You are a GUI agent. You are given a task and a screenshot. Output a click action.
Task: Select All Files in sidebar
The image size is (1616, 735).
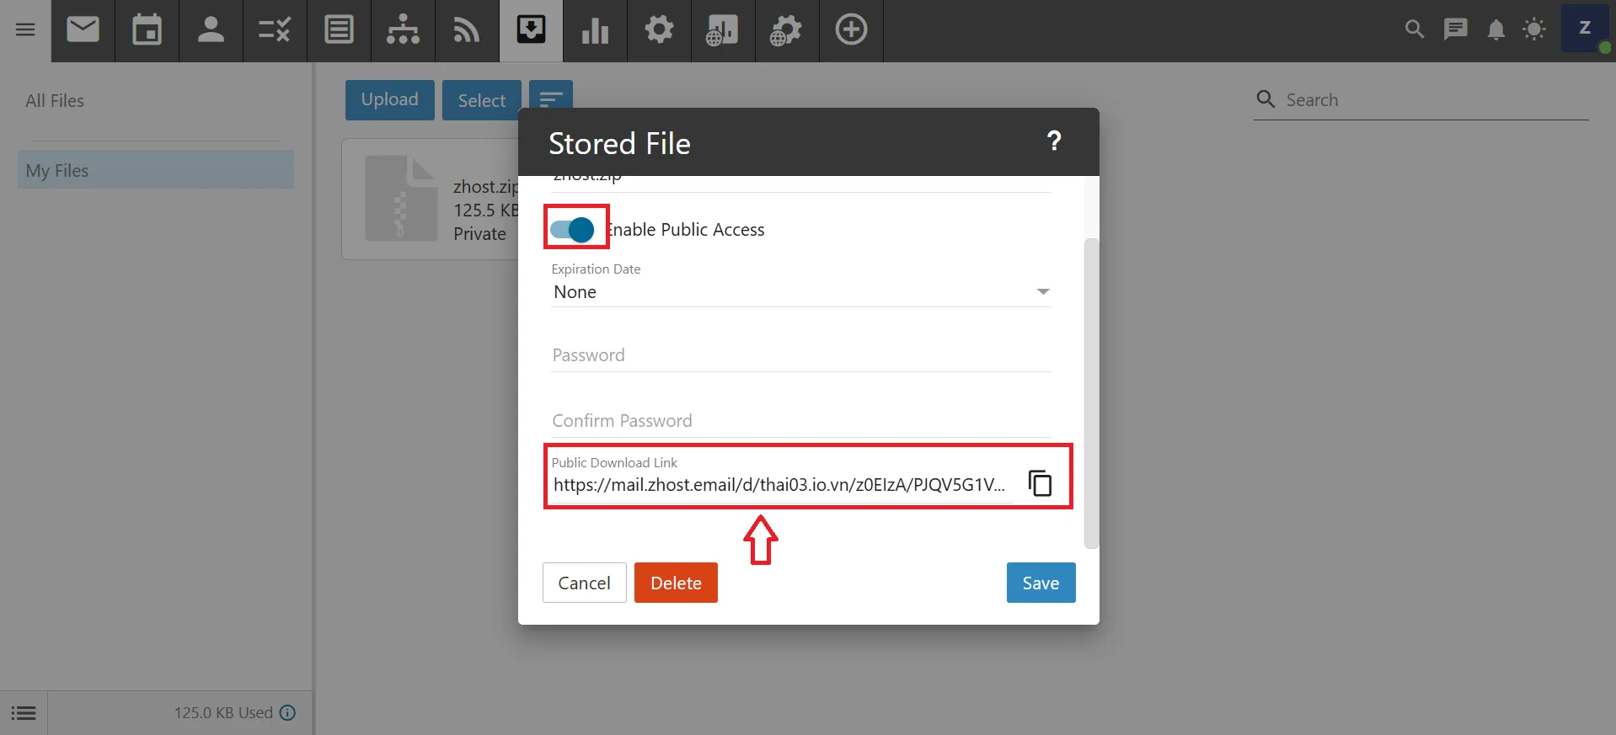pos(55,101)
